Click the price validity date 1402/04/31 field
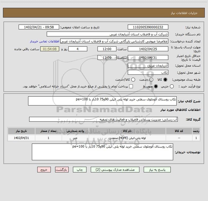The image size is (208, 201). tap(148, 57)
